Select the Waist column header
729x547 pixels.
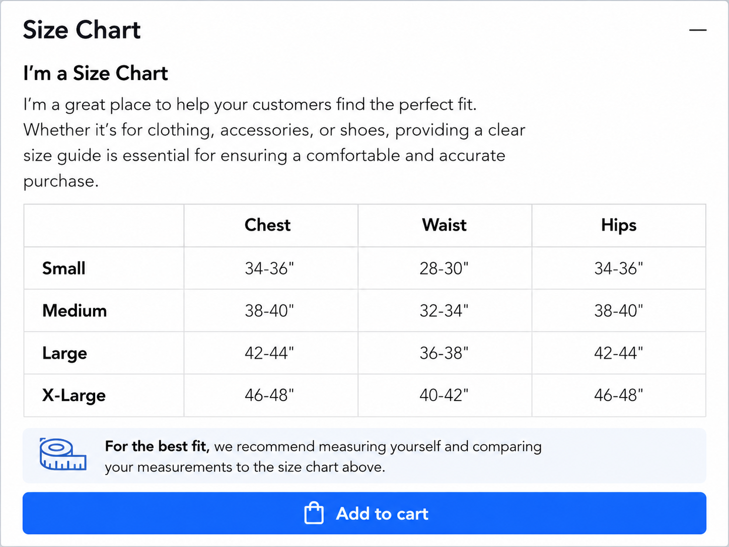444,225
